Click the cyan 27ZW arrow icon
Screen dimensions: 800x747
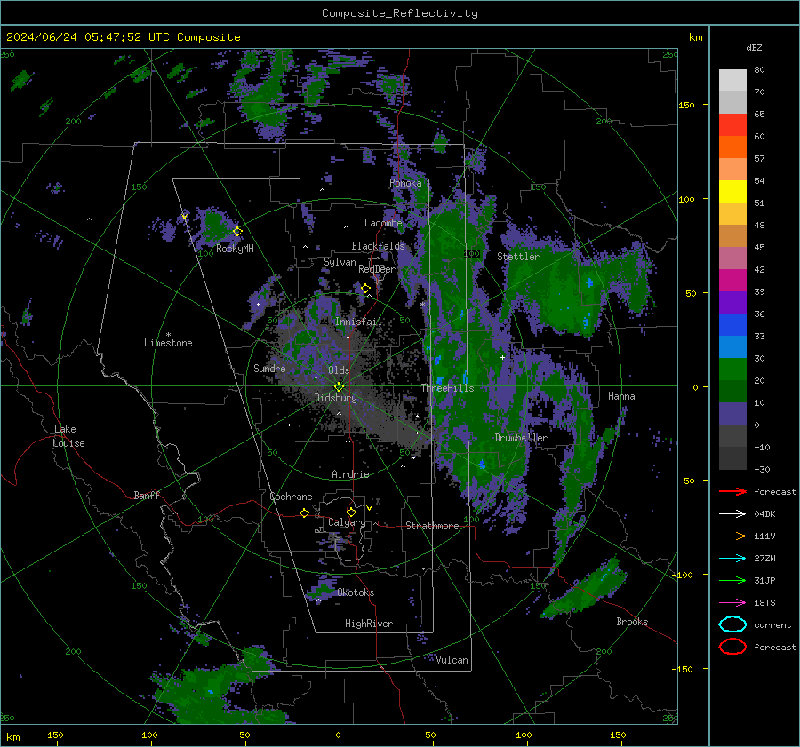pos(732,559)
